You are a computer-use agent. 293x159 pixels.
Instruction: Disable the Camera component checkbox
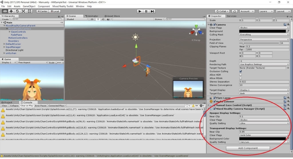[215, 25]
